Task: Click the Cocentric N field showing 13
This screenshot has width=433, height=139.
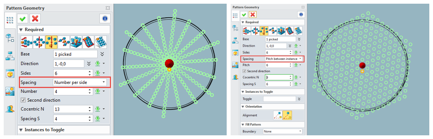Action: click(x=70, y=109)
